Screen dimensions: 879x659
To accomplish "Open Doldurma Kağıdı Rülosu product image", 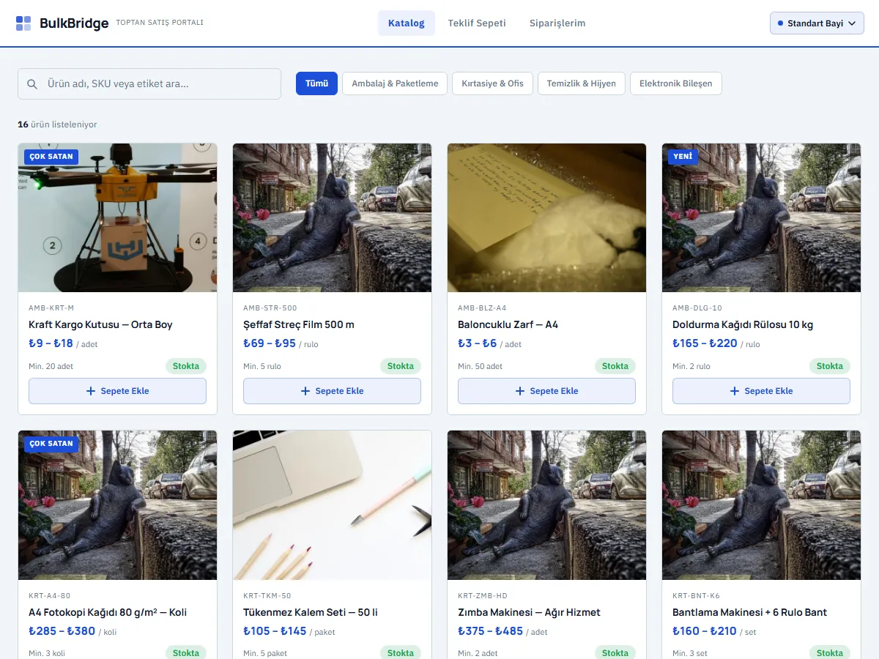I will click(x=761, y=217).
